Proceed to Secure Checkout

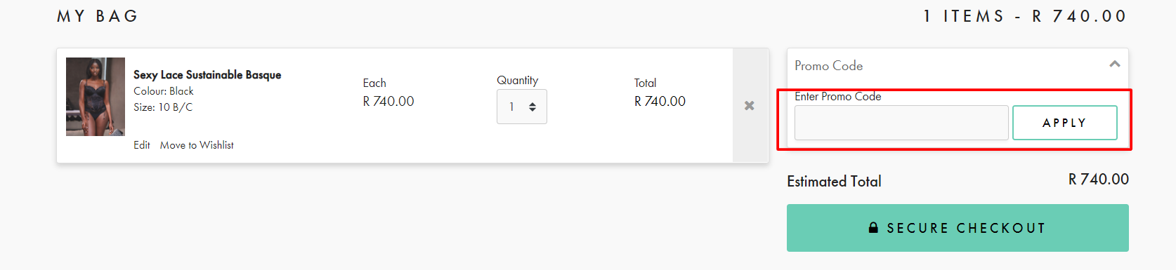[x=958, y=228]
